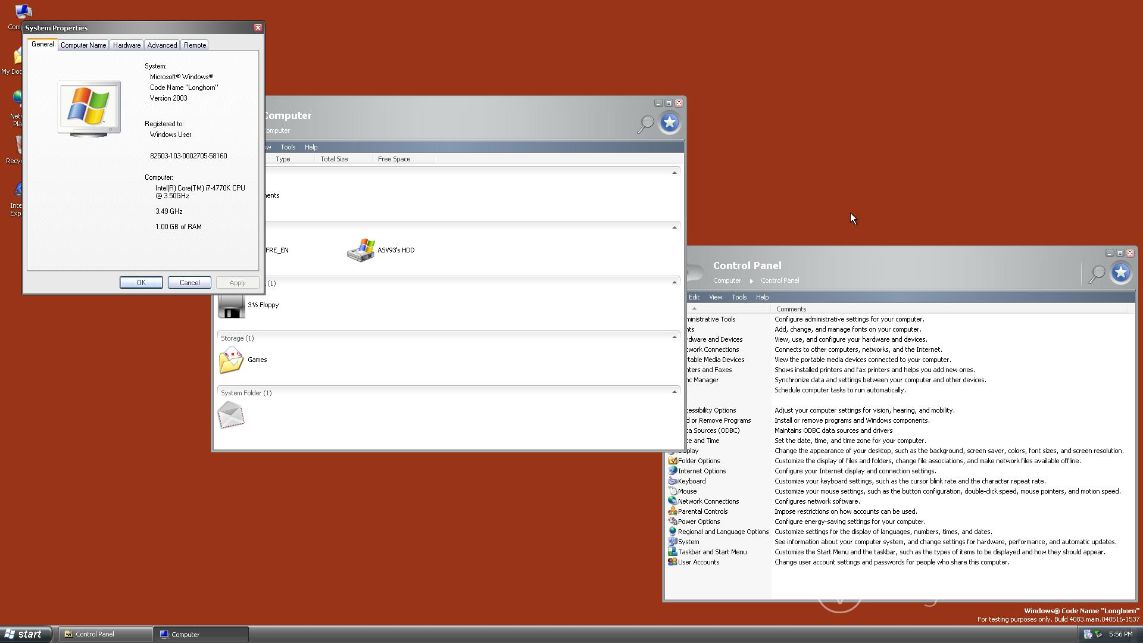This screenshot has width=1143, height=643.
Task: Open User Accounts item
Action: (698, 562)
